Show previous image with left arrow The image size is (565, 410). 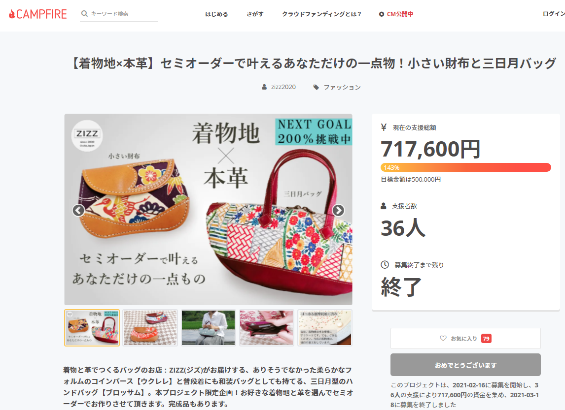tap(78, 210)
